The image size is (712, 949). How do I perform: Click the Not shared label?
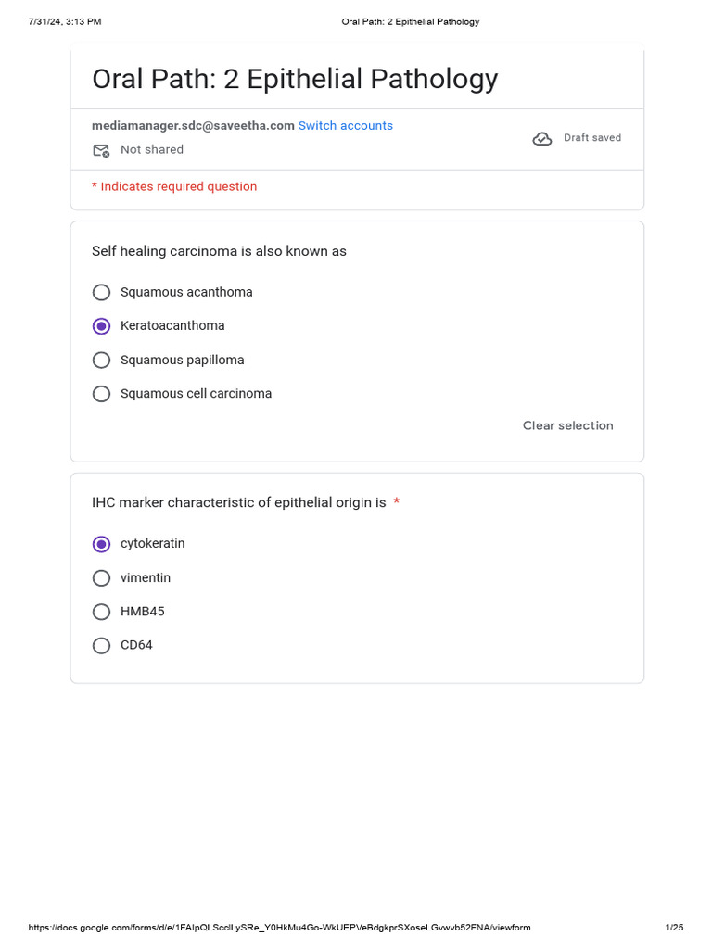coord(151,149)
